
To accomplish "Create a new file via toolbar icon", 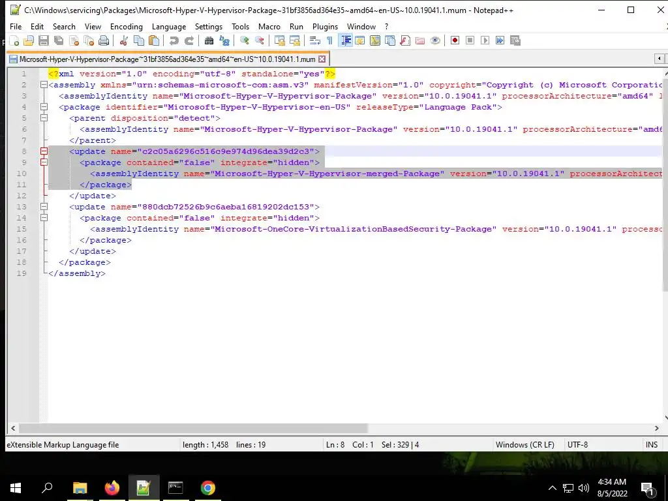I will coord(14,40).
